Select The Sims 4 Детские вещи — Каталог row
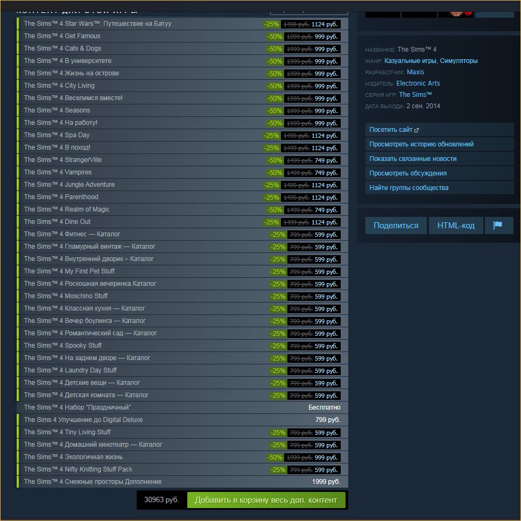The height and width of the screenshot is (521, 521). [x=182, y=383]
